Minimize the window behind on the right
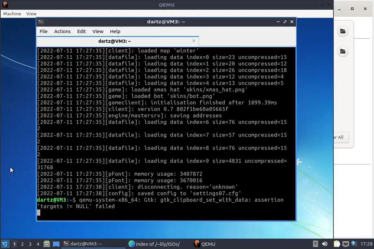374x249 pixels. (339, 9)
